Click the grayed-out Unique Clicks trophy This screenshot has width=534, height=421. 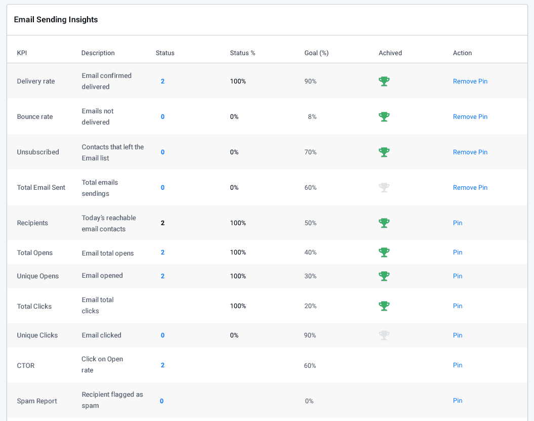point(384,335)
